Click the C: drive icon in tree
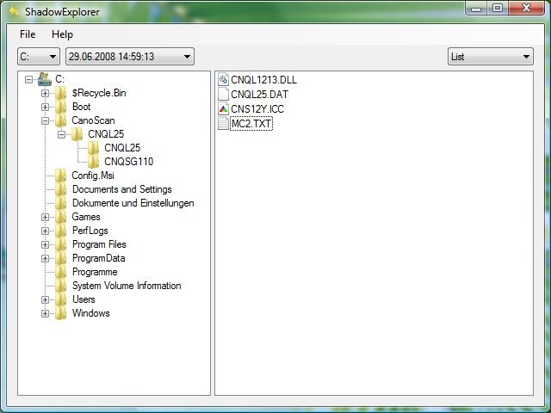Viewport: 551px width, 413px height. [45, 79]
